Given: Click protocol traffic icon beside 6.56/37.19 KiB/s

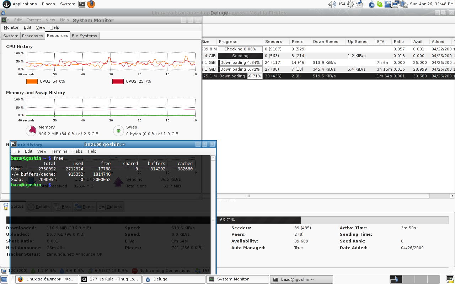Looking at the screenshot, I should pos(90,271).
